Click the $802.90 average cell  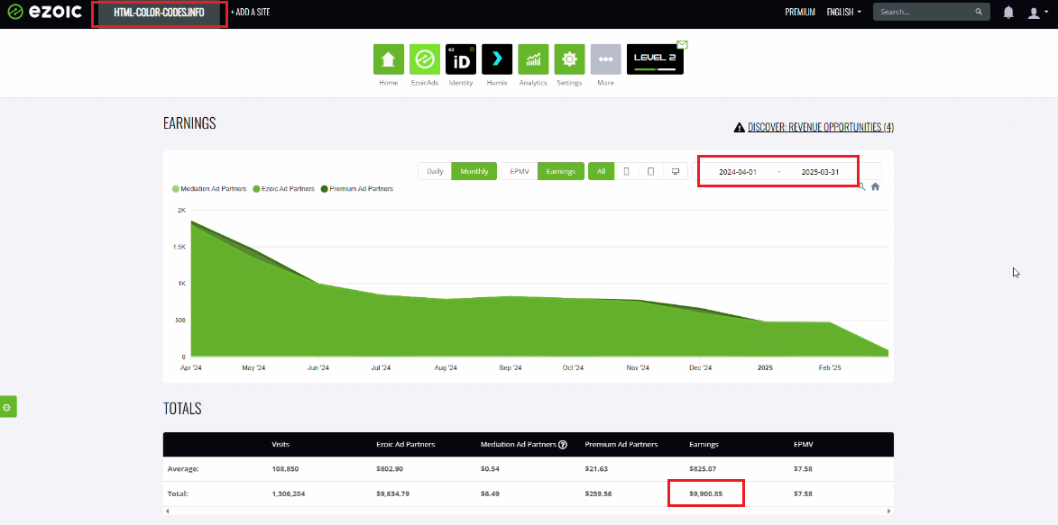(x=390, y=468)
